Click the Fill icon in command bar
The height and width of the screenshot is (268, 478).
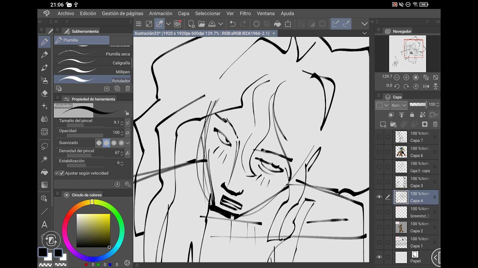tap(277, 24)
